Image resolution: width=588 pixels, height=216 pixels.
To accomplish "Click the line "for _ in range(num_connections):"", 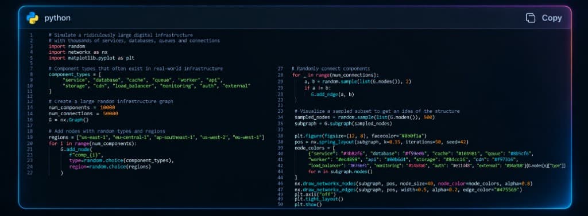I will point(335,75).
